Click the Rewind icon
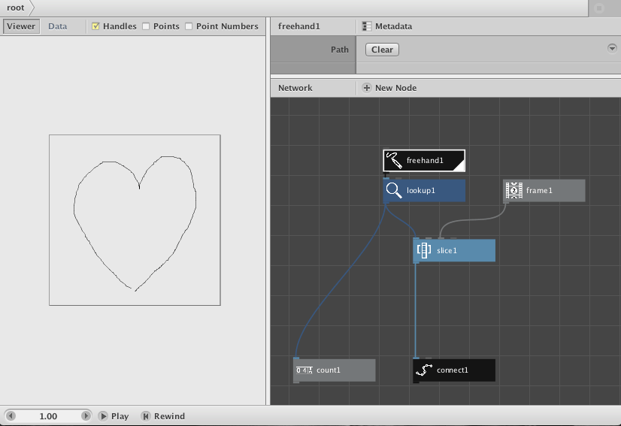Screen dimensions: 621x426 145,416
